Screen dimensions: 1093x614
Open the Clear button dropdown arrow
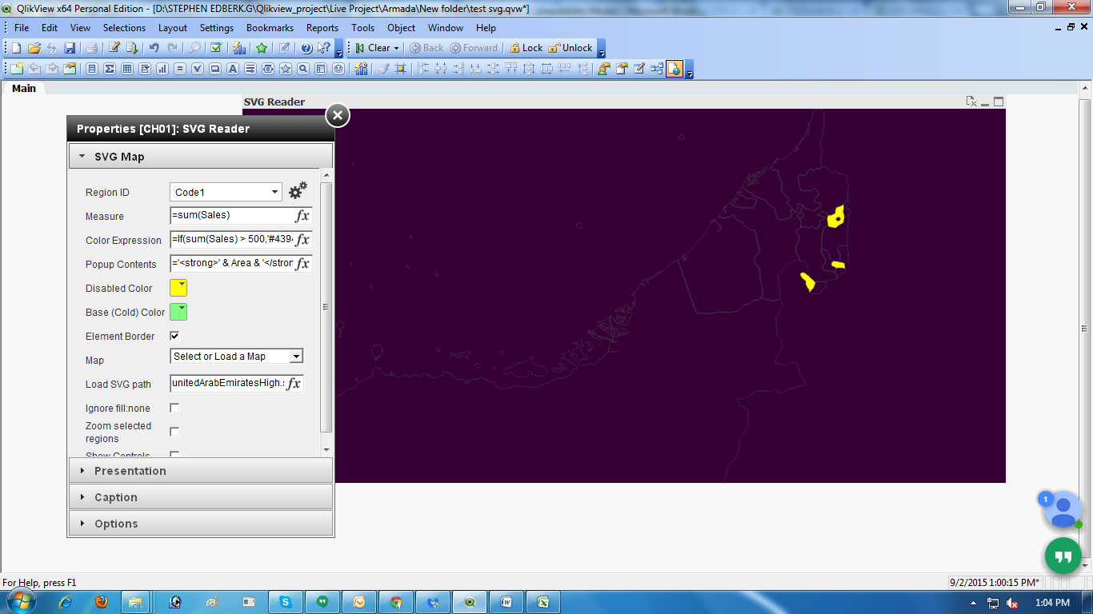click(x=396, y=48)
